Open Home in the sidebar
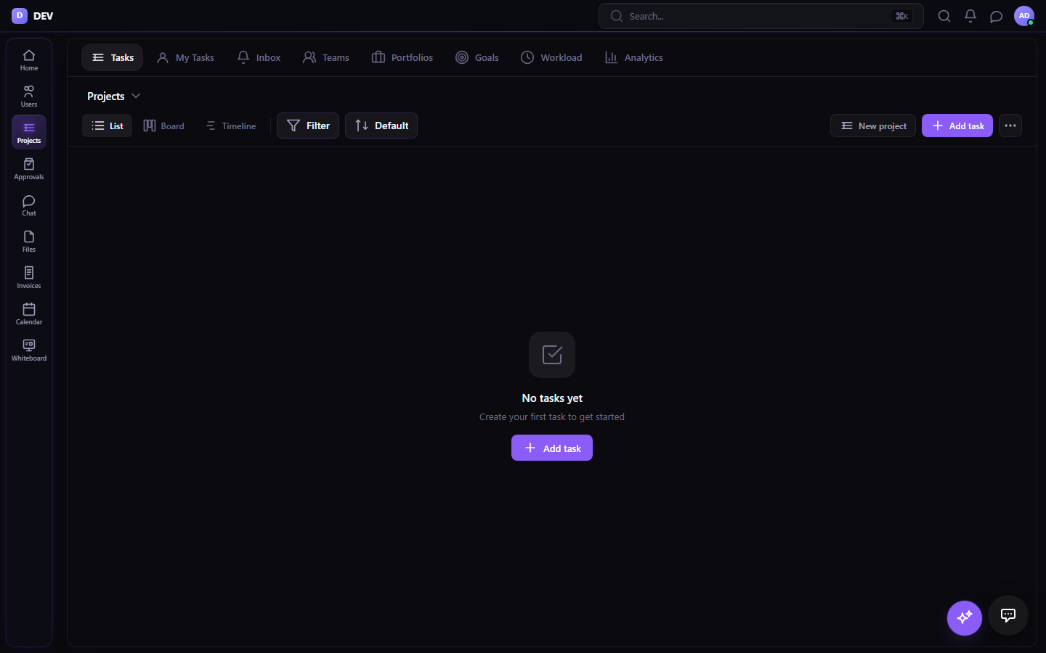 [x=29, y=60]
